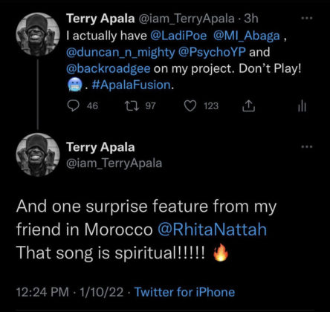Open the three-dot menu on the top tweet
330x312 pixels.
(x=307, y=18)
